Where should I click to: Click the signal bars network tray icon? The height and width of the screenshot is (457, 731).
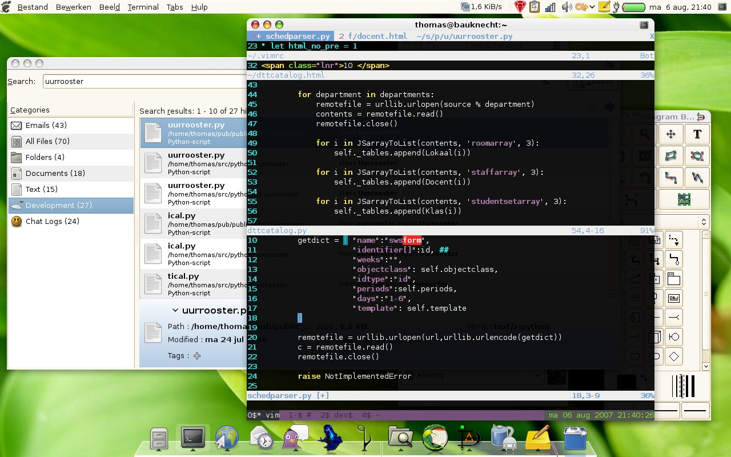coord(551,7)
